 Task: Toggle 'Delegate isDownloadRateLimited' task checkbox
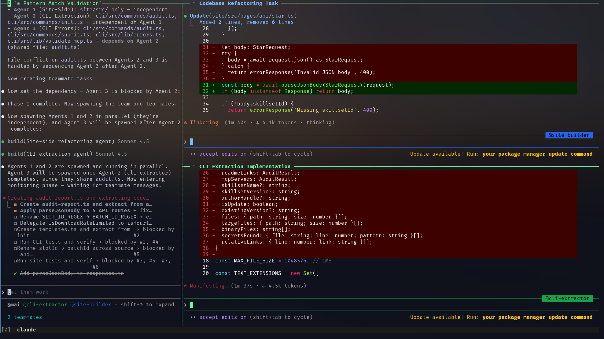15,223
